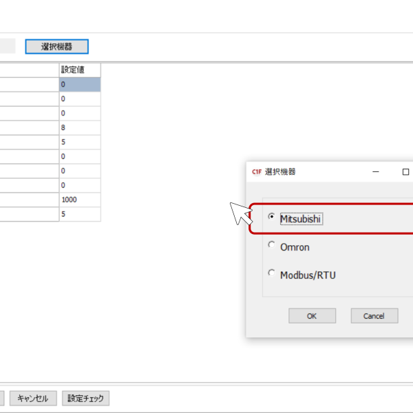Image resolution: width=413 pixels, height=413 pixels.
Task: Choose the Omron radio option
Action: (x=272, y=246)
